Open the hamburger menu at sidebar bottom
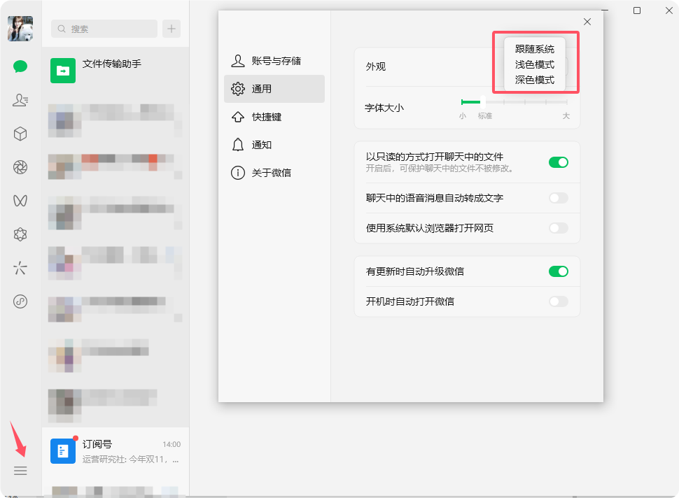This screenshot has width=679, height=498. (x=20, y=471)
